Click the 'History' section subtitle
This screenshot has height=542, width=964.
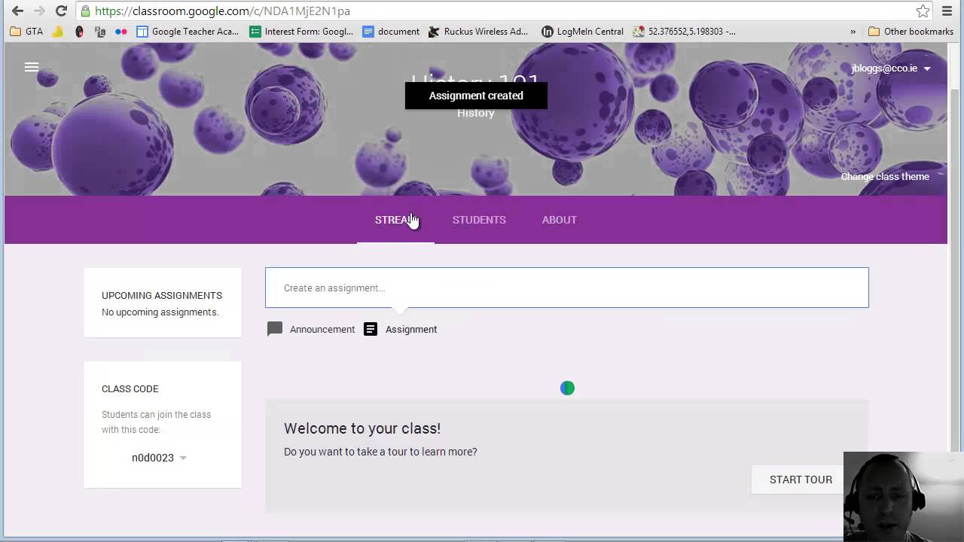(x=475, y=114)
